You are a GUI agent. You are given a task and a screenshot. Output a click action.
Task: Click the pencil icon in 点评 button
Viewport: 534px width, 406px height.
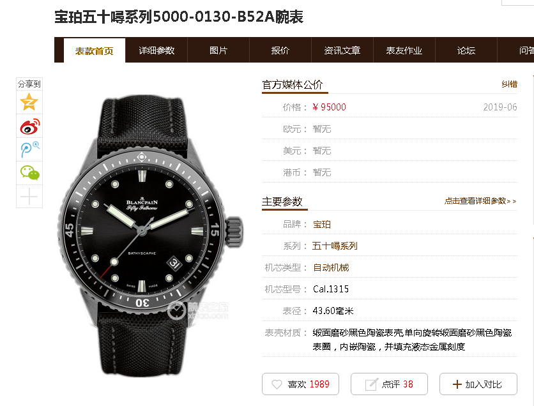click(x=371, y=384)
